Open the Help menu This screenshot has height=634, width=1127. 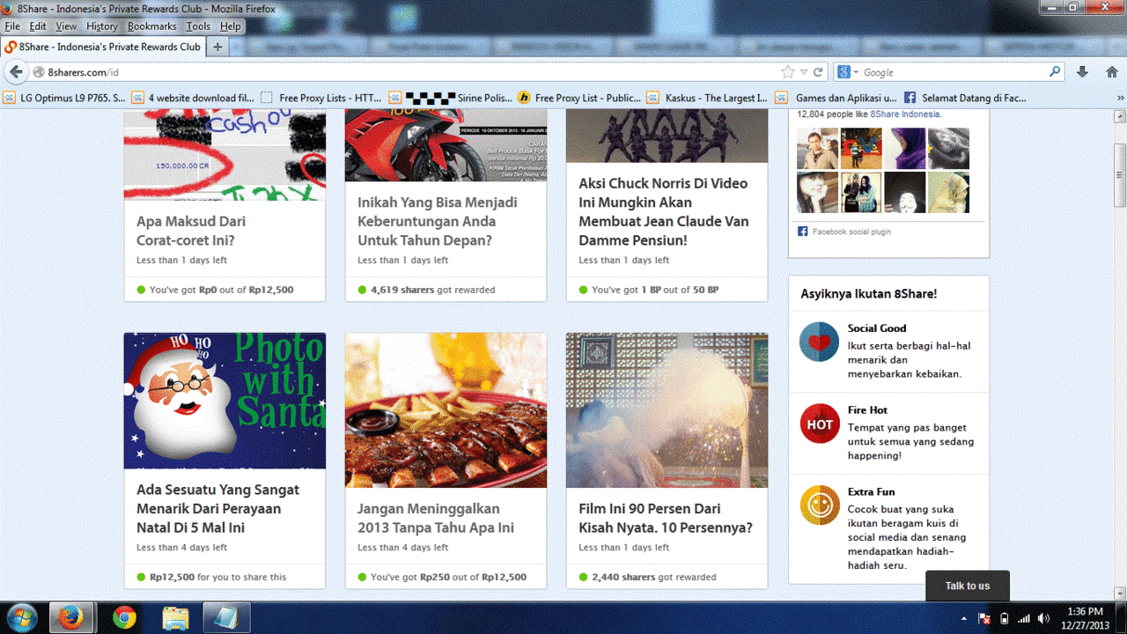[231, 26]
